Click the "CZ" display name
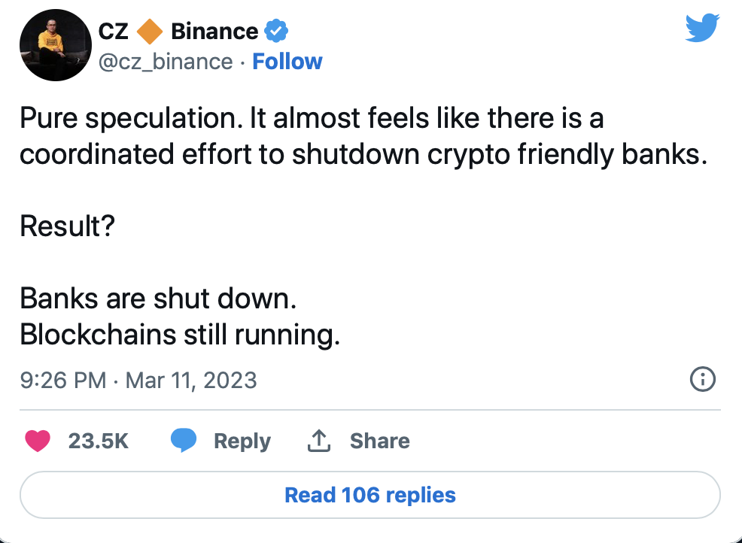 coord(114,32)
